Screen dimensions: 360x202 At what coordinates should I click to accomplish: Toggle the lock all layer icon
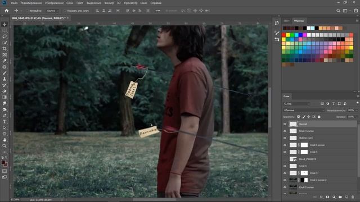(x=319, y=117)
